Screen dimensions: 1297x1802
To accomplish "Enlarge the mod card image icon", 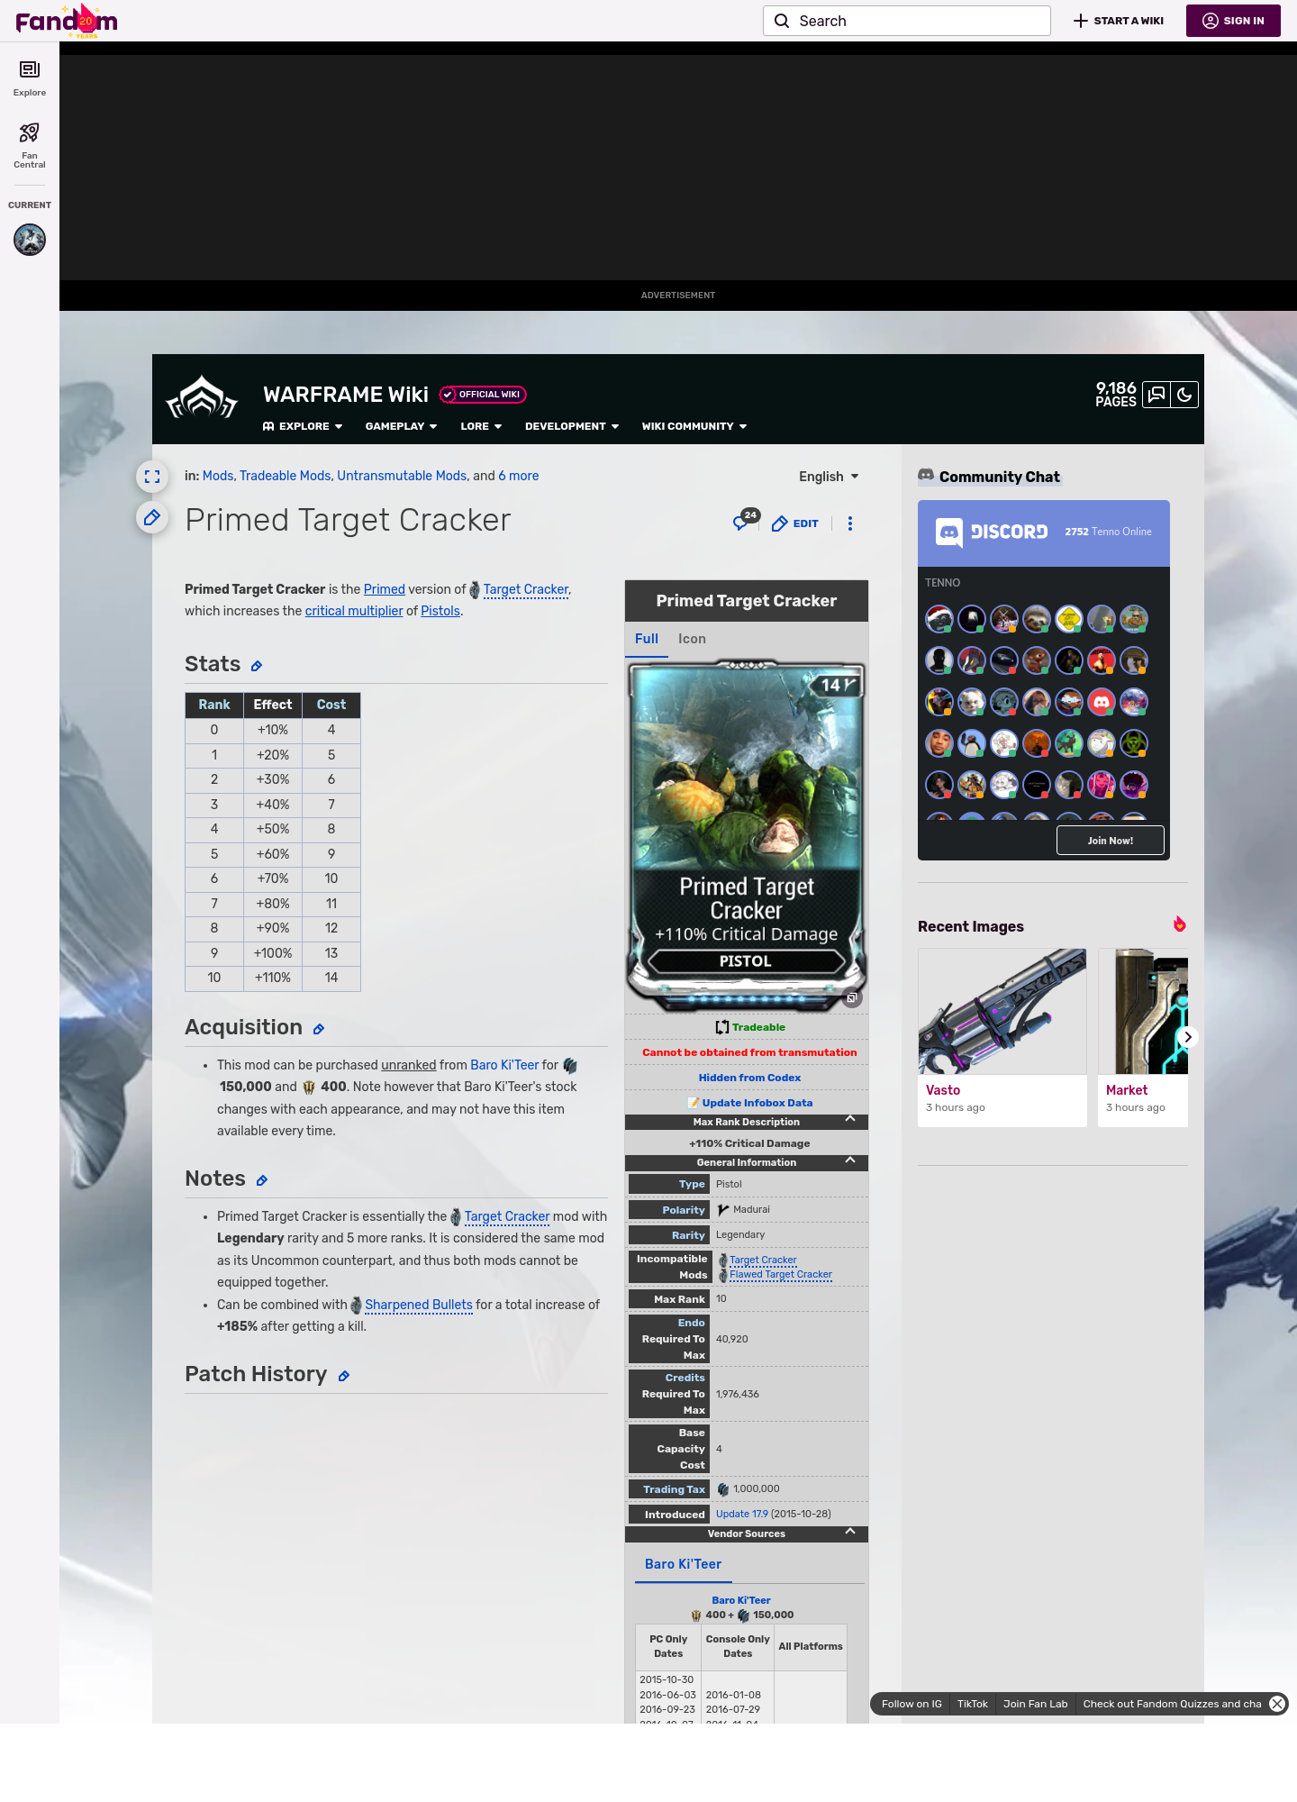I will coord(851,997).
